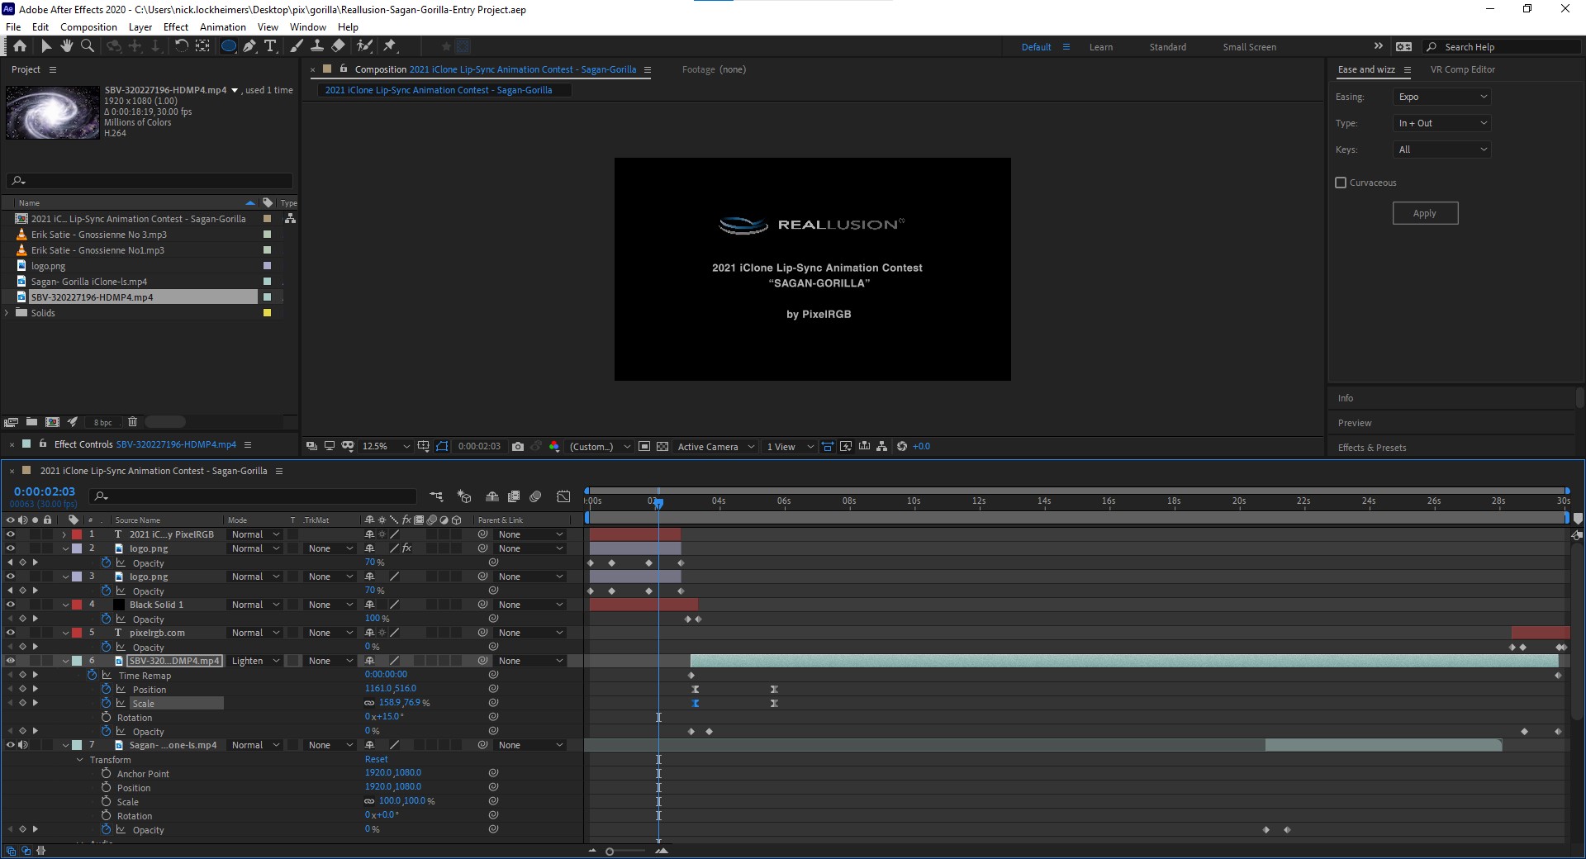Hide the pixelrgb.com text layer

[x=11, y=633]
